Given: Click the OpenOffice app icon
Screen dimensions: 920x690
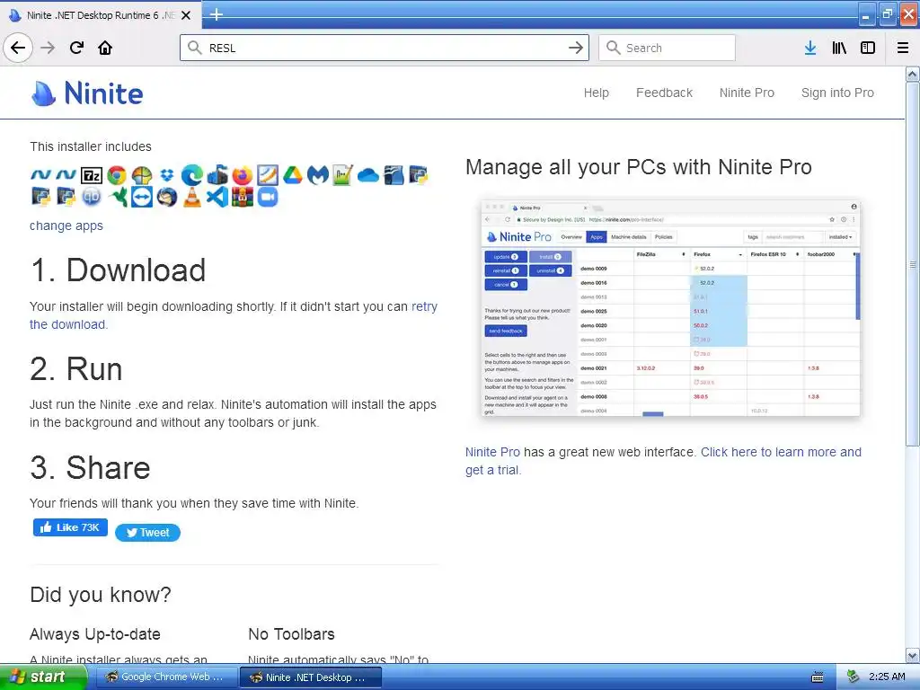Looking at the screenshot, I should tap(394, 175).
